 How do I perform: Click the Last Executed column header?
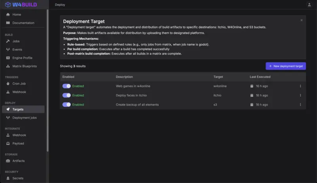click(260, 77)
